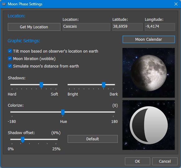Screen dimensions: 181x168
Task: Click the Hue label under slider
Action: 64,122
